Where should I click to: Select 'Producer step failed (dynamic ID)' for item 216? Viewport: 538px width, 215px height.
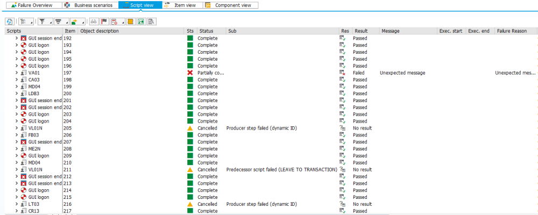[x=261, y=204]
